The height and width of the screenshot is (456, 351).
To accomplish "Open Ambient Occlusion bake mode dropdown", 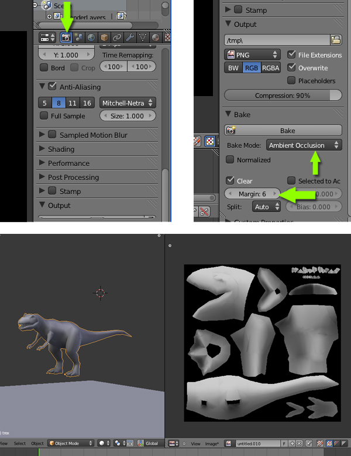I will (x=304, y=145).
